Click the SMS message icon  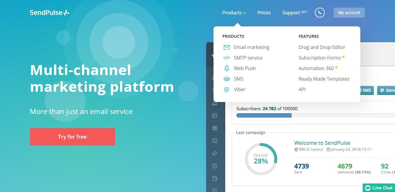(227, 79)
